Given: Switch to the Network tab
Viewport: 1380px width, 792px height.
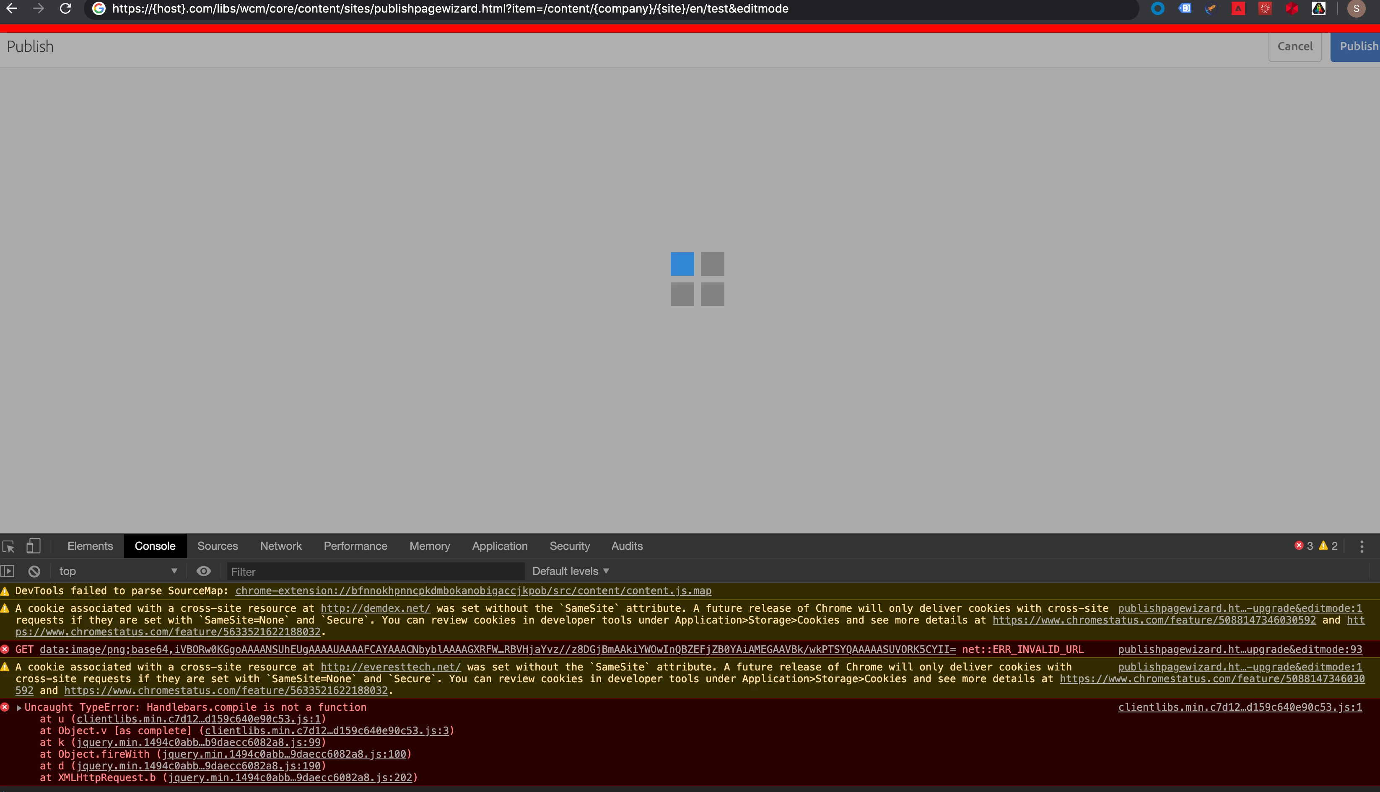Looking at the screenshot, I should coord(281,546).
